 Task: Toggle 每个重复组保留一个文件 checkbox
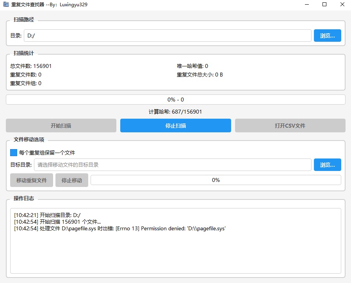pyautogui.click(x=14, y=153)
